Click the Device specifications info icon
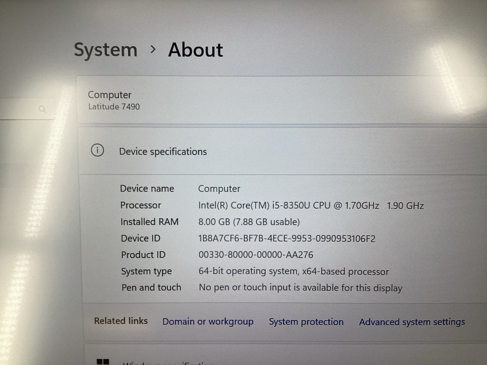This screenshot has height=365, width=487. 97,150
